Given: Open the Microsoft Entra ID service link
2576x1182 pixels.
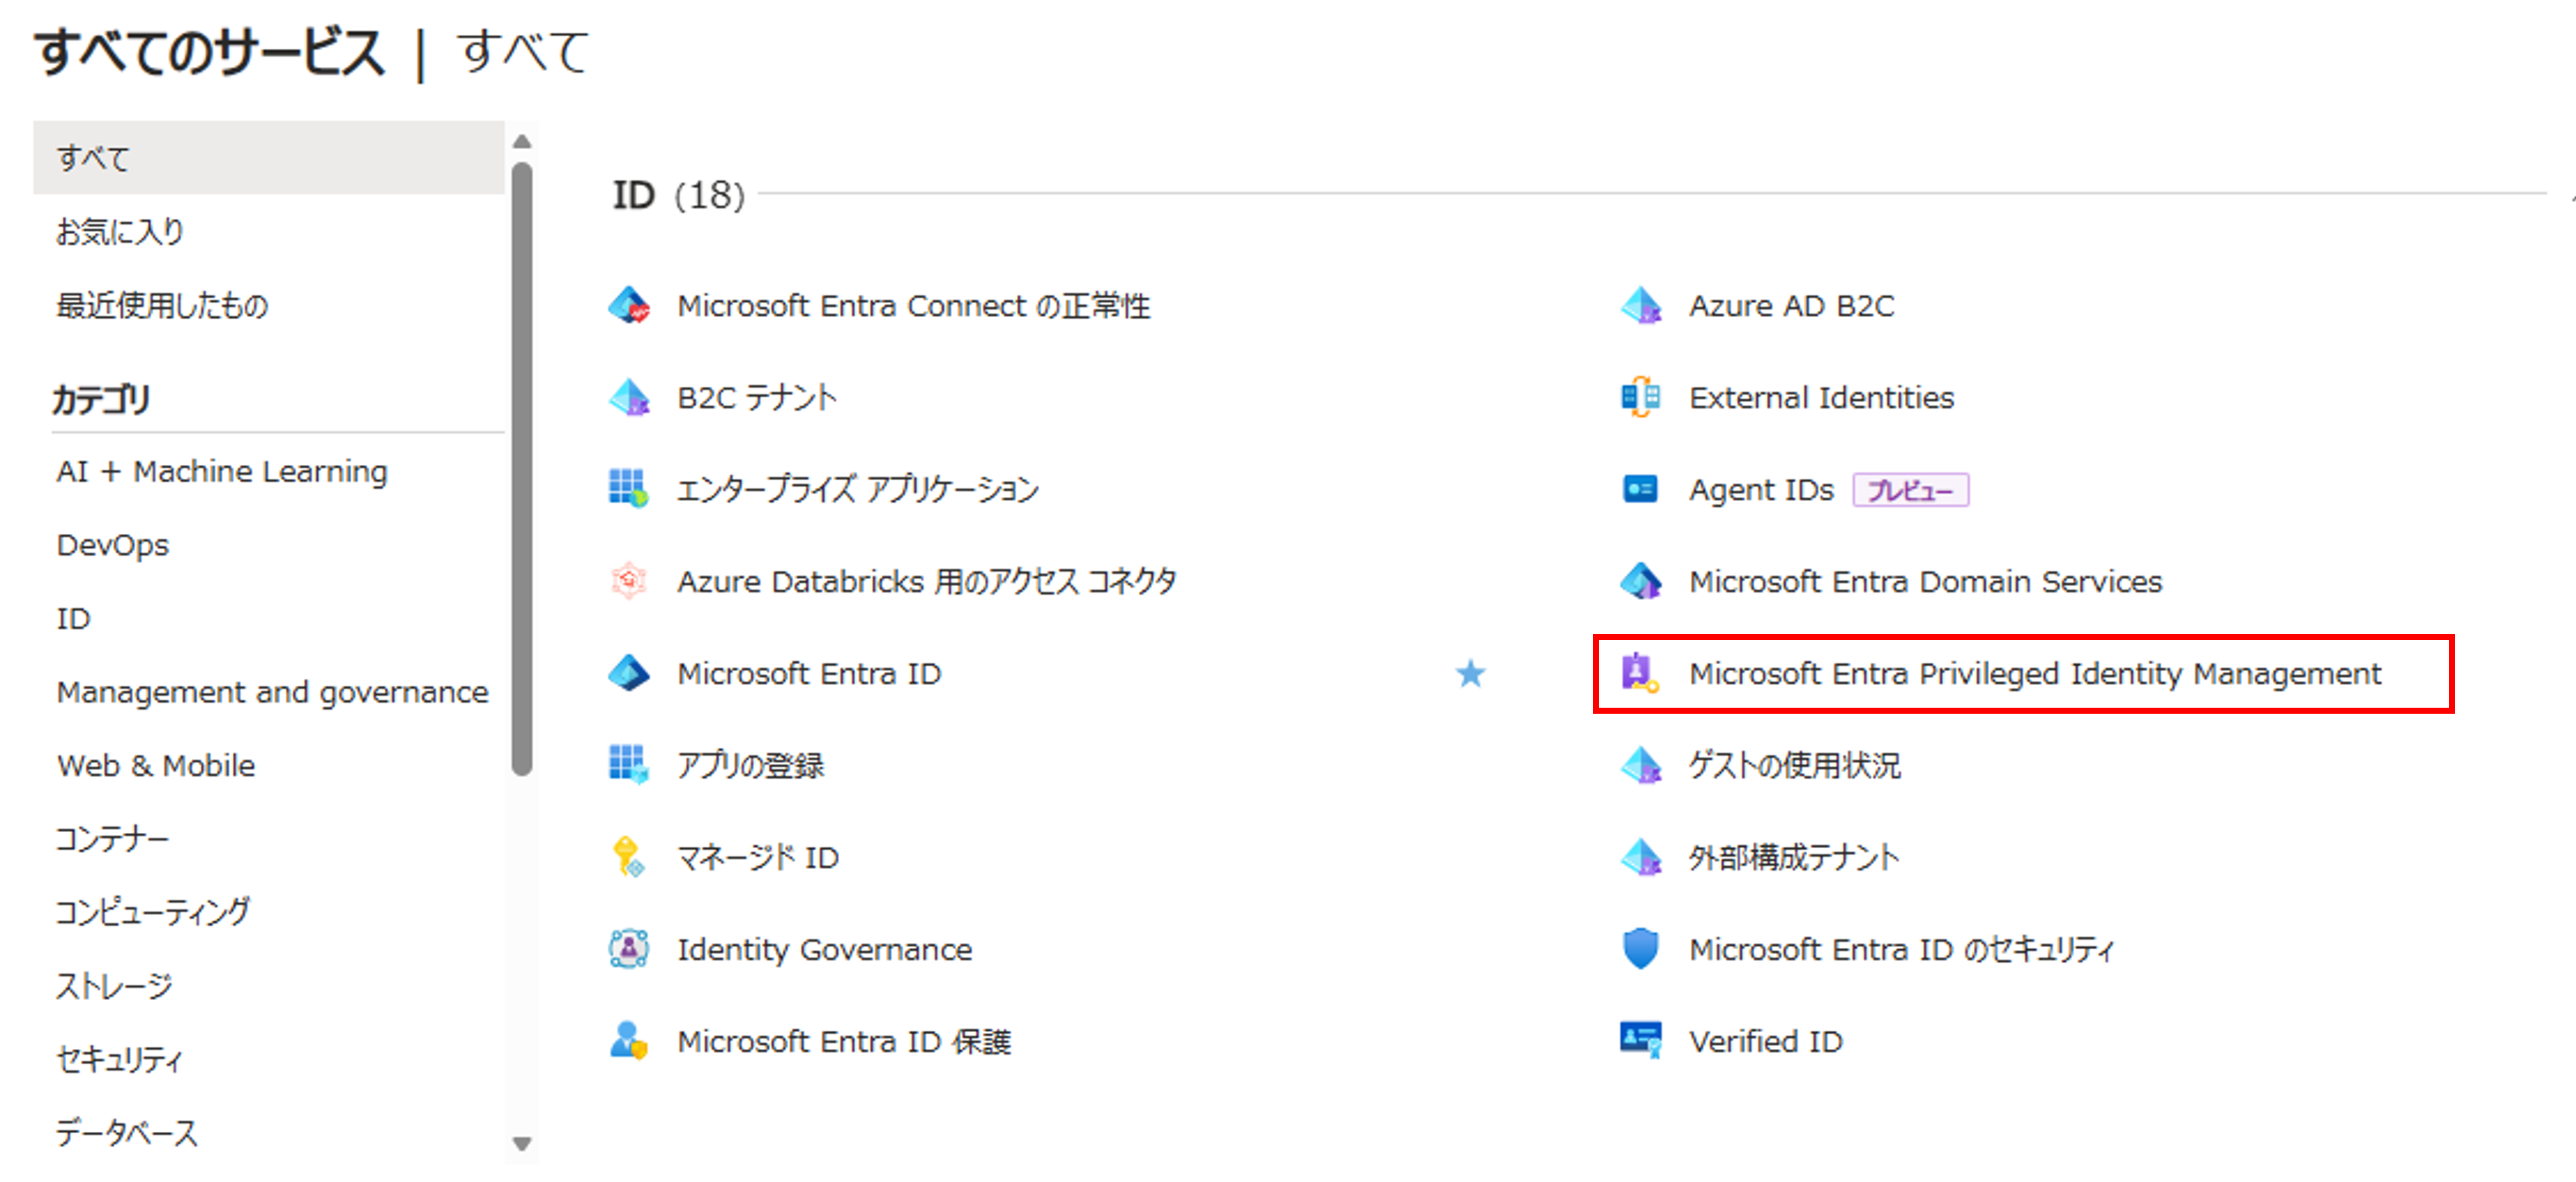Looking at the screenshot, I should (x=809, y=673).
